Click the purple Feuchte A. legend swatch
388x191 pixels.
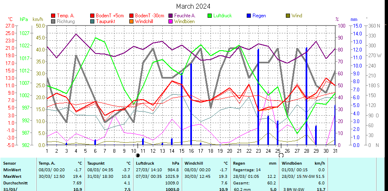[171, 16]
